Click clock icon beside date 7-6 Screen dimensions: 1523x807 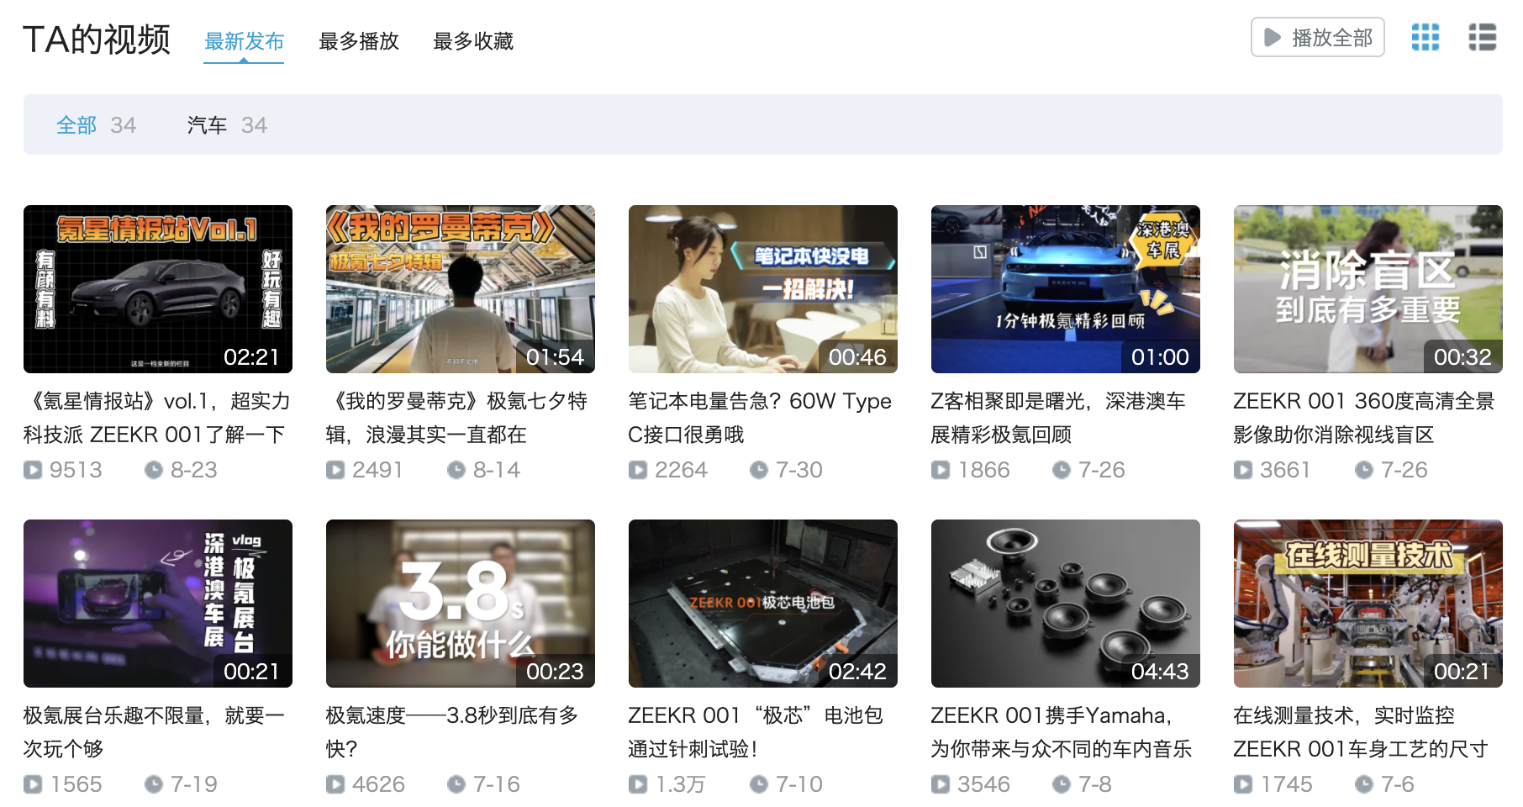coord(1364,784)
